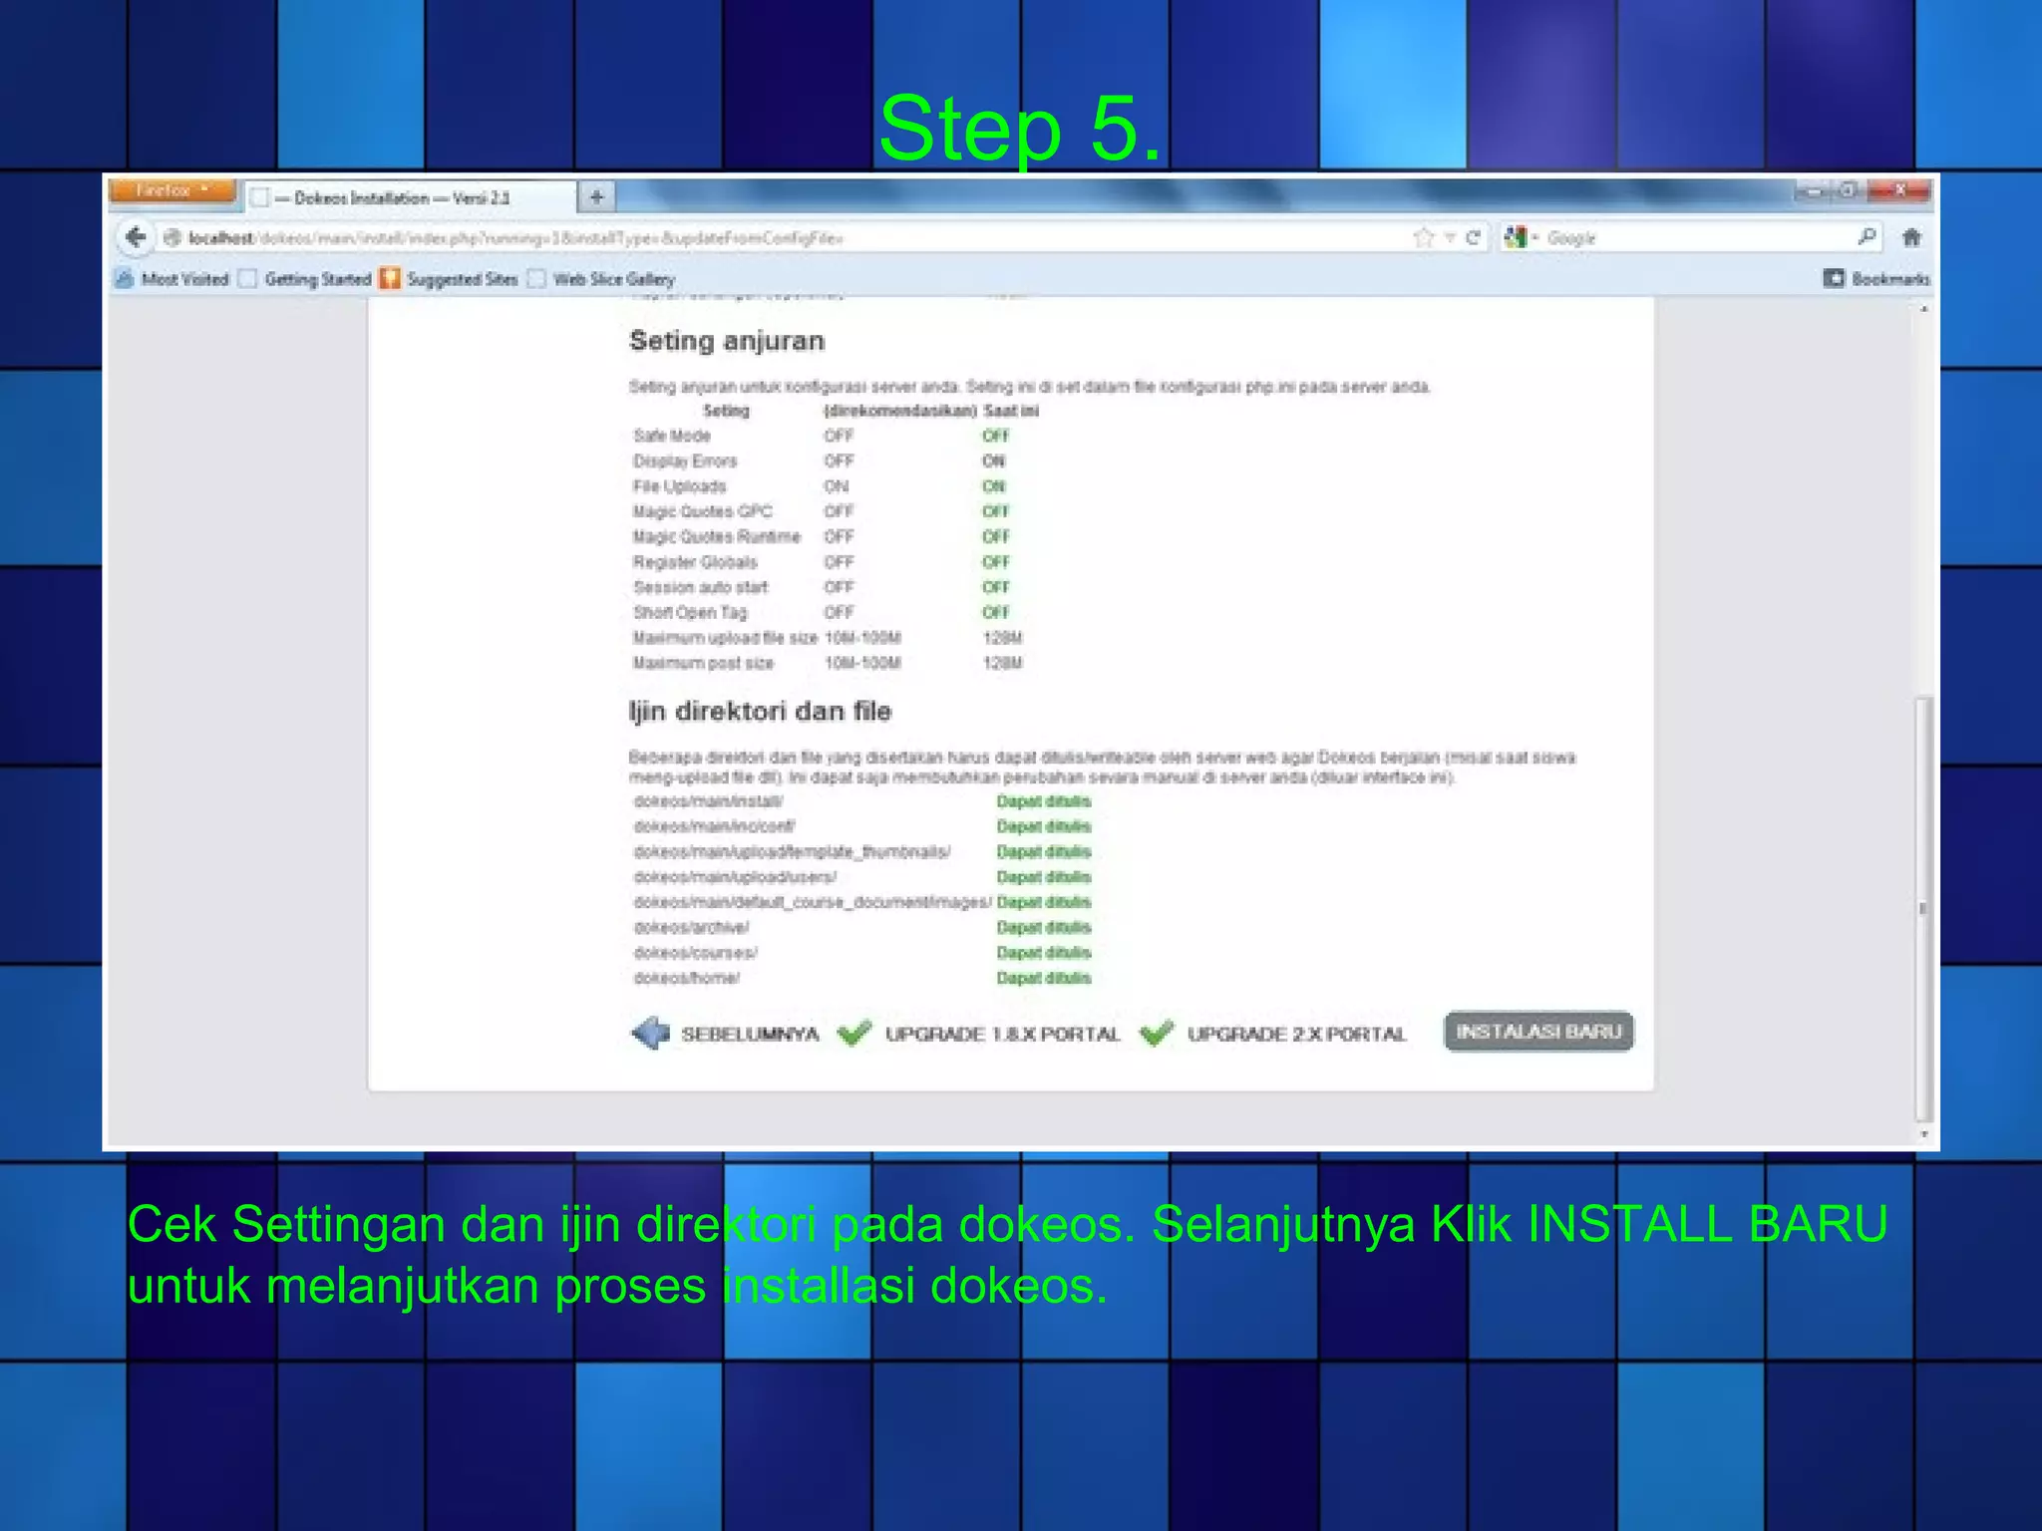
Task: Open Getting Started bookmark
Action: point(305,279)
